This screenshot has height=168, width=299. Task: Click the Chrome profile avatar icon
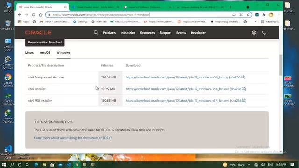pyautogui.click(x=271, y=14)
